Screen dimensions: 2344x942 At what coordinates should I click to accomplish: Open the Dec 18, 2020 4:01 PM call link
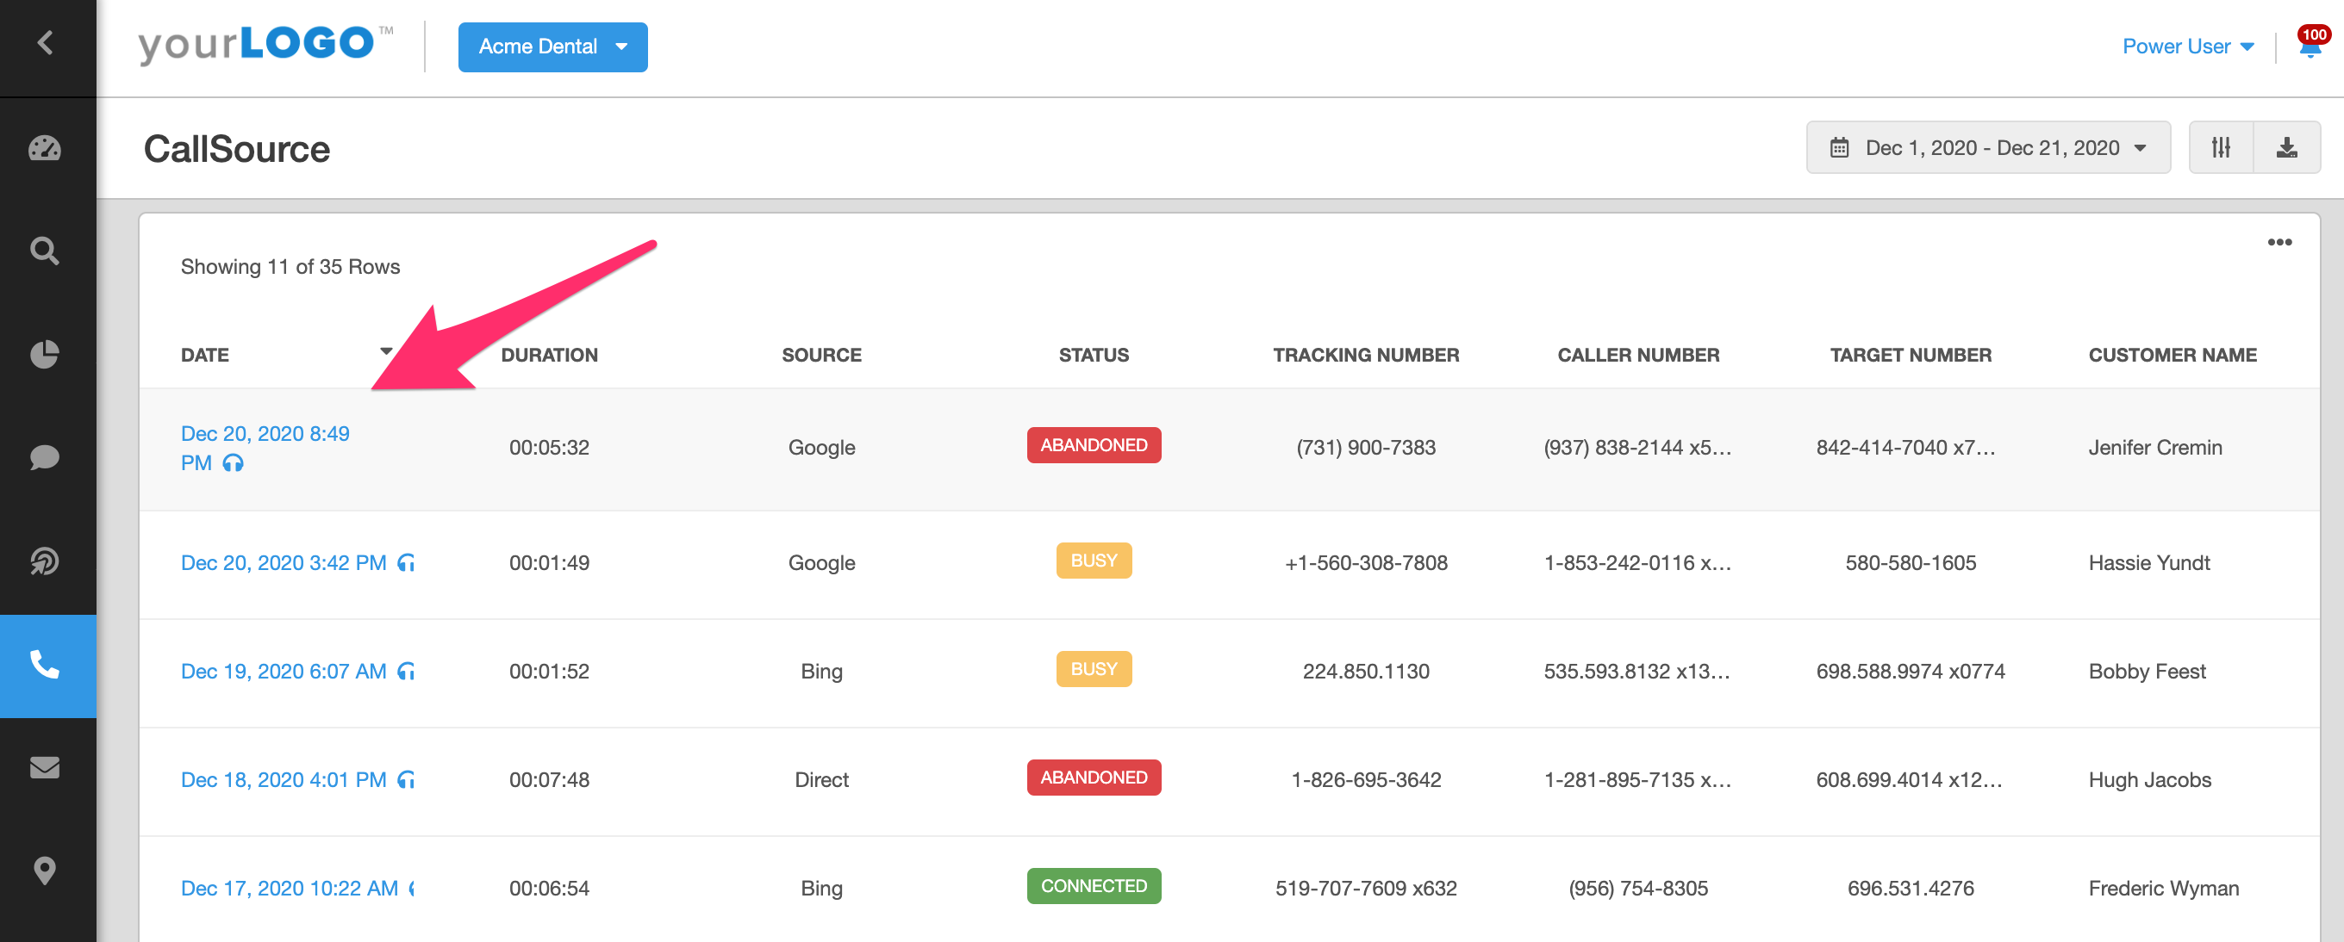pyautogui.click(x=283, y=779)
